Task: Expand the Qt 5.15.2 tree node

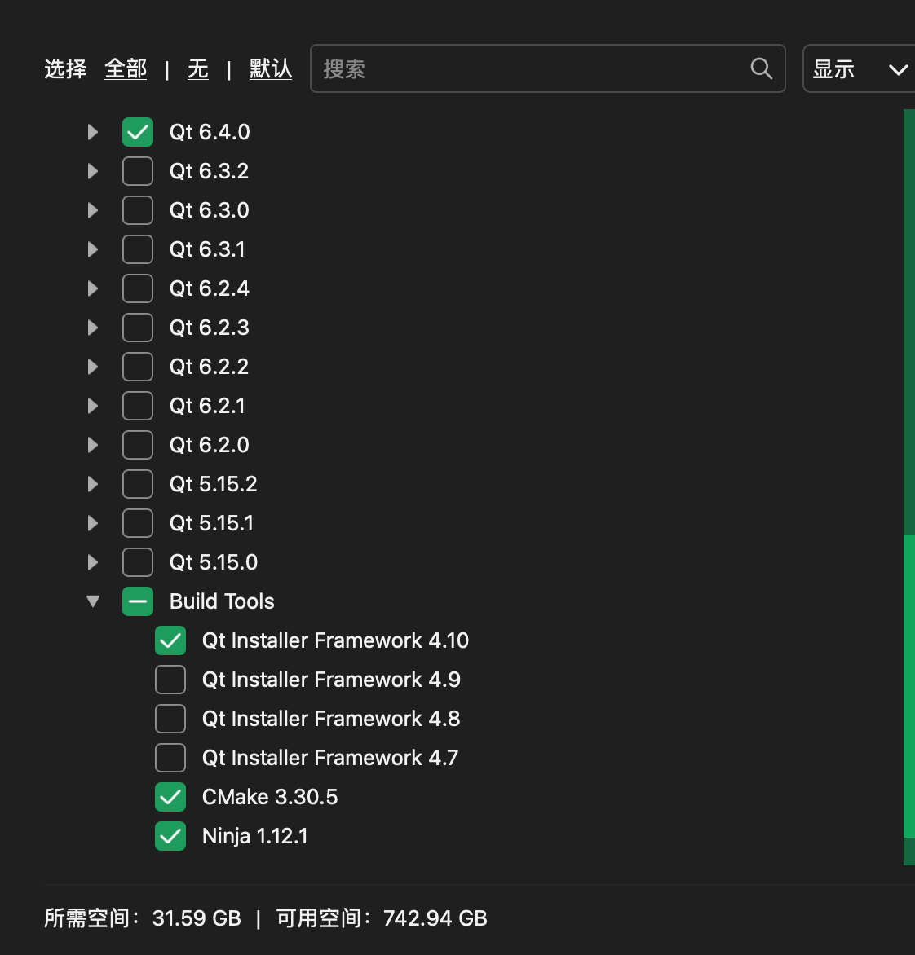Action: pos(93,483)
